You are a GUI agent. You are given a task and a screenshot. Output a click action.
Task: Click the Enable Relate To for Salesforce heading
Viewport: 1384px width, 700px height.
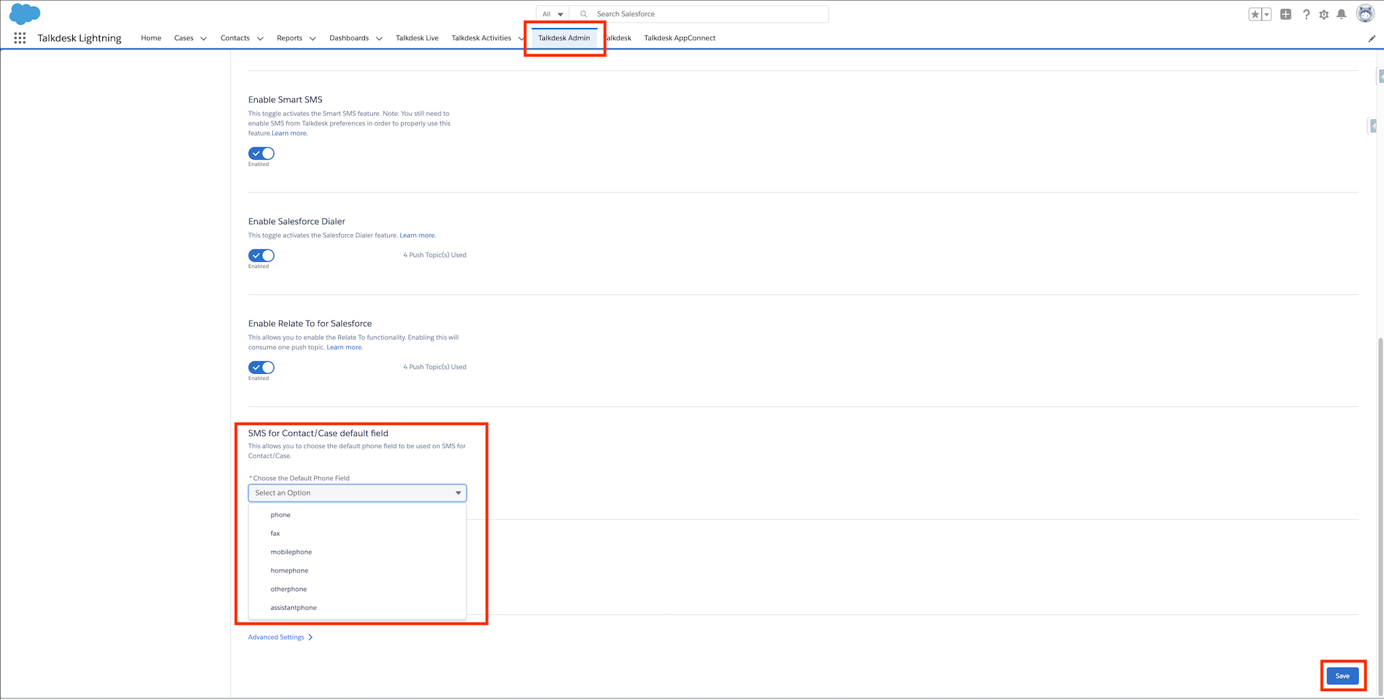pos(310,323)
